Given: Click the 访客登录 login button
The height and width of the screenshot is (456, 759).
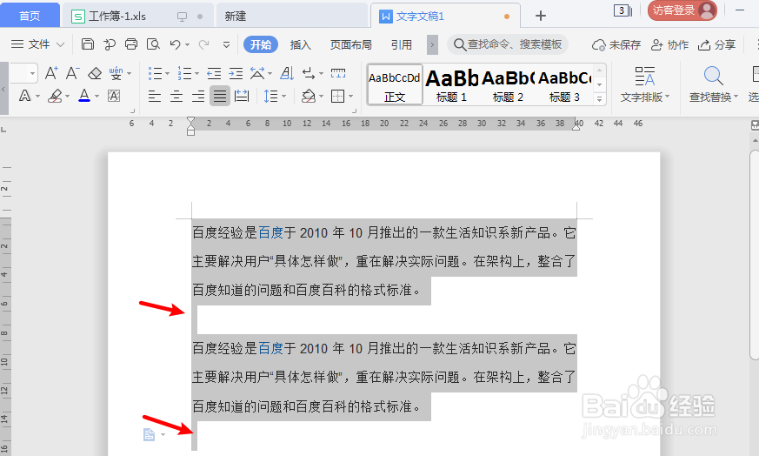Looking at the screenshot, I should (x=682, y=10).
